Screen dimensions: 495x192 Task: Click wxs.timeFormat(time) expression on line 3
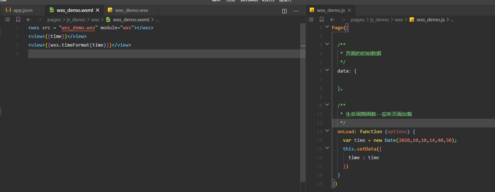78,45
